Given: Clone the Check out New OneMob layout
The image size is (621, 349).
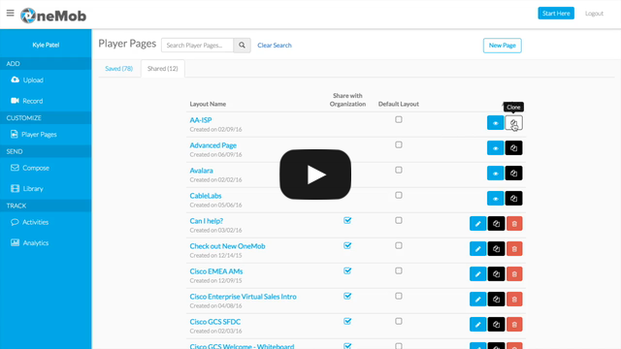Looking at the screenshot, I should pos(496,249).
